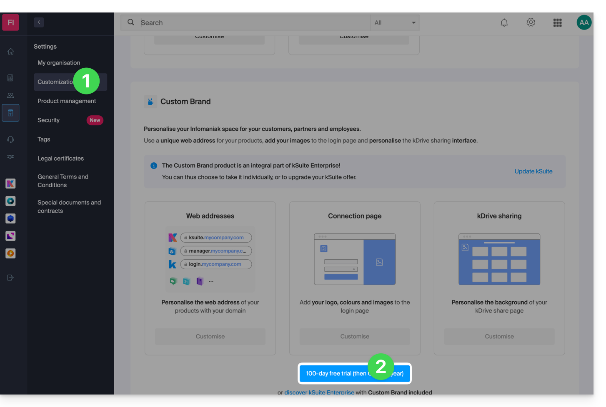Click the support headset icon
606x407 pixels.
pyautogui.click(x=10, y=139)
